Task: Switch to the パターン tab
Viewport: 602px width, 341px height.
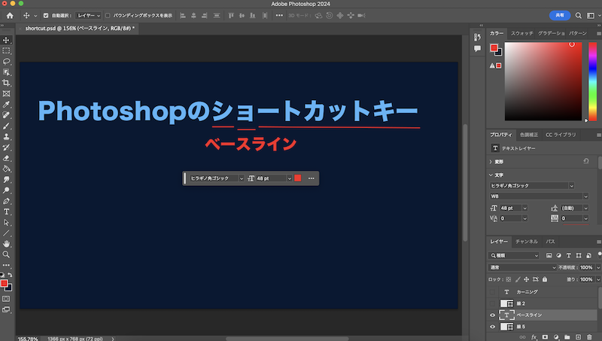Action: [x=577, y=33]
